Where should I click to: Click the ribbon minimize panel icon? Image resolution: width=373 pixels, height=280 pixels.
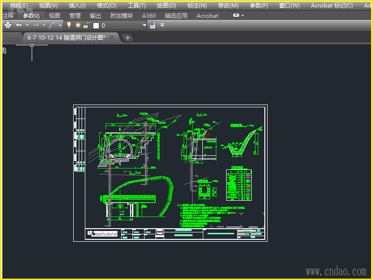[x=236, y=15]
